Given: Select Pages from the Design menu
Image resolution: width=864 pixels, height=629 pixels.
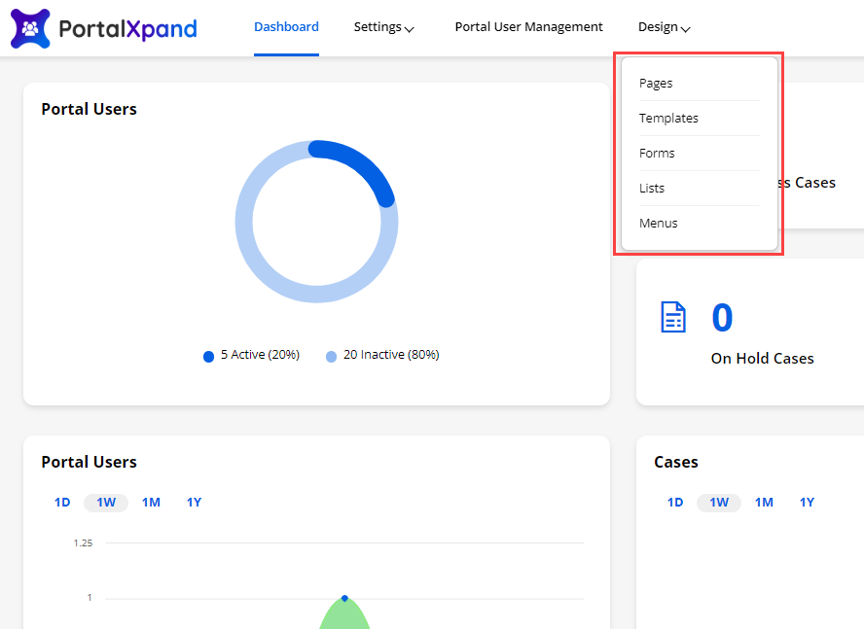Looking at the screenshot, I should [656, 84].
